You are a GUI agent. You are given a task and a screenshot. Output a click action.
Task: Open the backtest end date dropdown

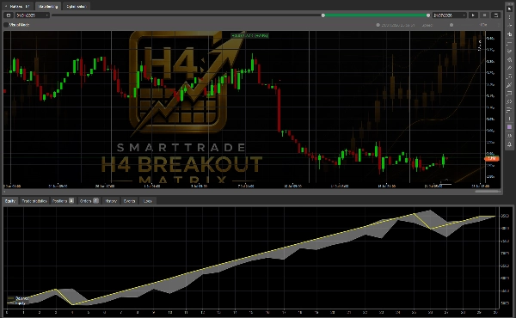(450, 15)
